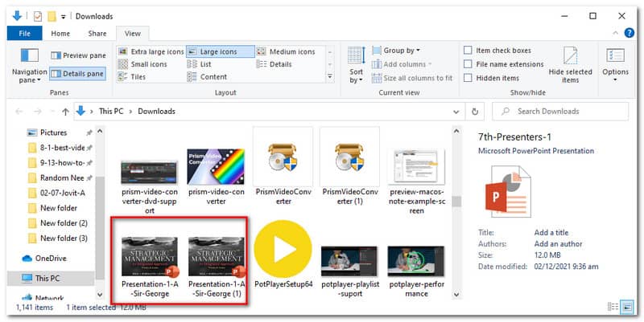644x322 pixels.
Task: Select prism-video-converter-dvd-support thumbnail
Action: (x=150, y=171)
